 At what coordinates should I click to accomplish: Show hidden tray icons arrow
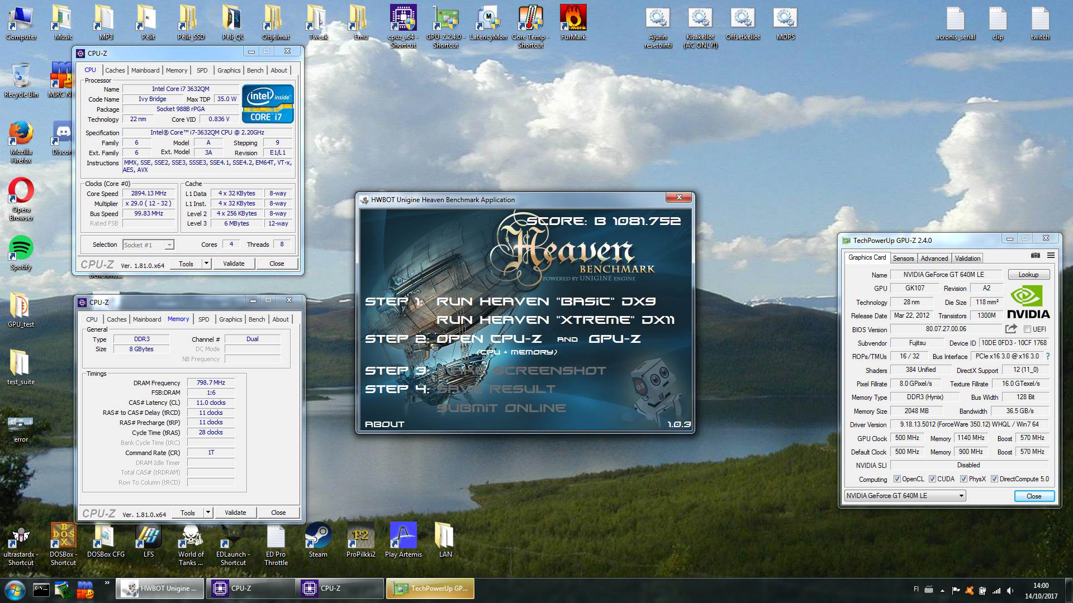[x=942, y=590]
